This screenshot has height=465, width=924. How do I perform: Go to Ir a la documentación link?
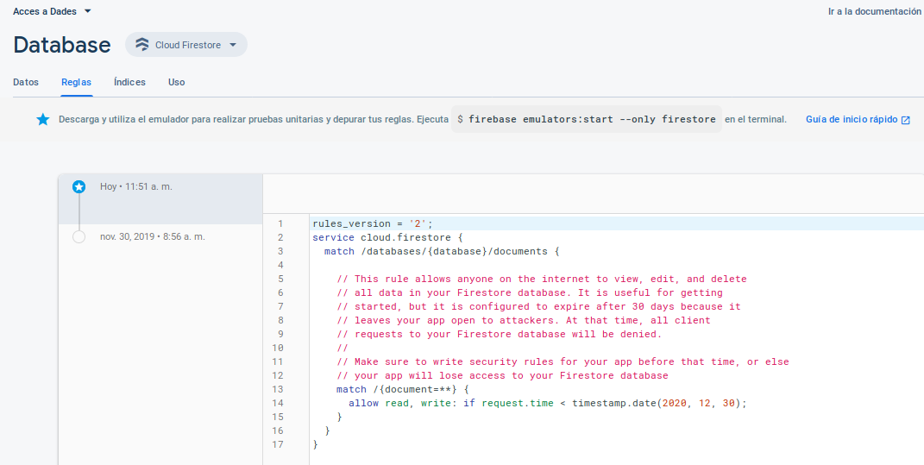tap(874, 11)
